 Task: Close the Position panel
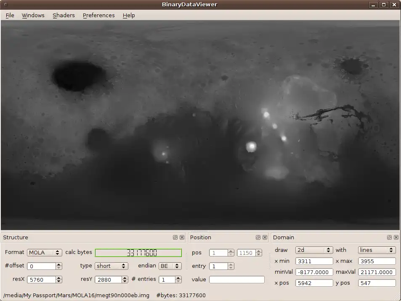tap(265, 238)
